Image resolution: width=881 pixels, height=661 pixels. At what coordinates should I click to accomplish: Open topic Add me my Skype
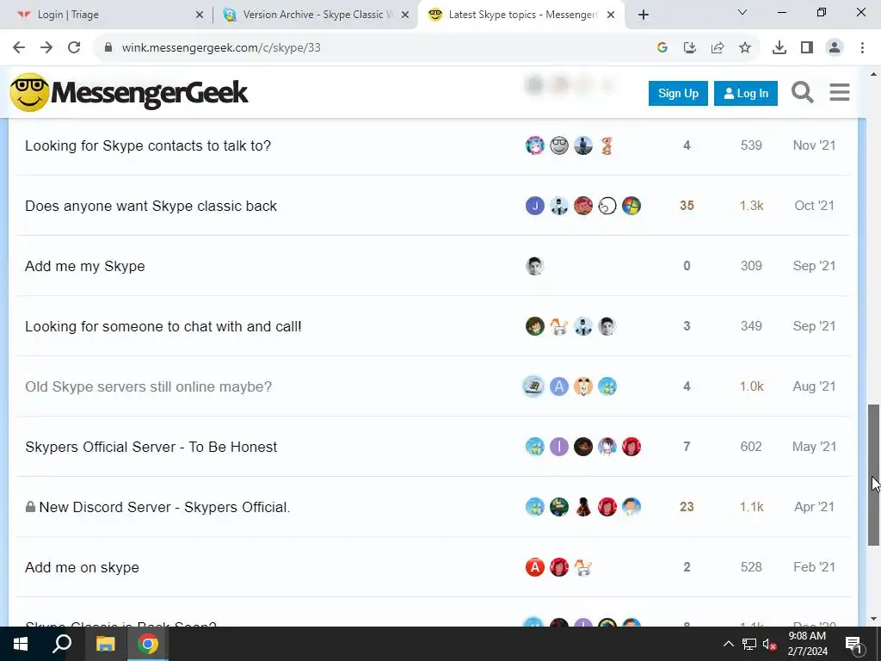pyautogui.click(x=85, y=266)
